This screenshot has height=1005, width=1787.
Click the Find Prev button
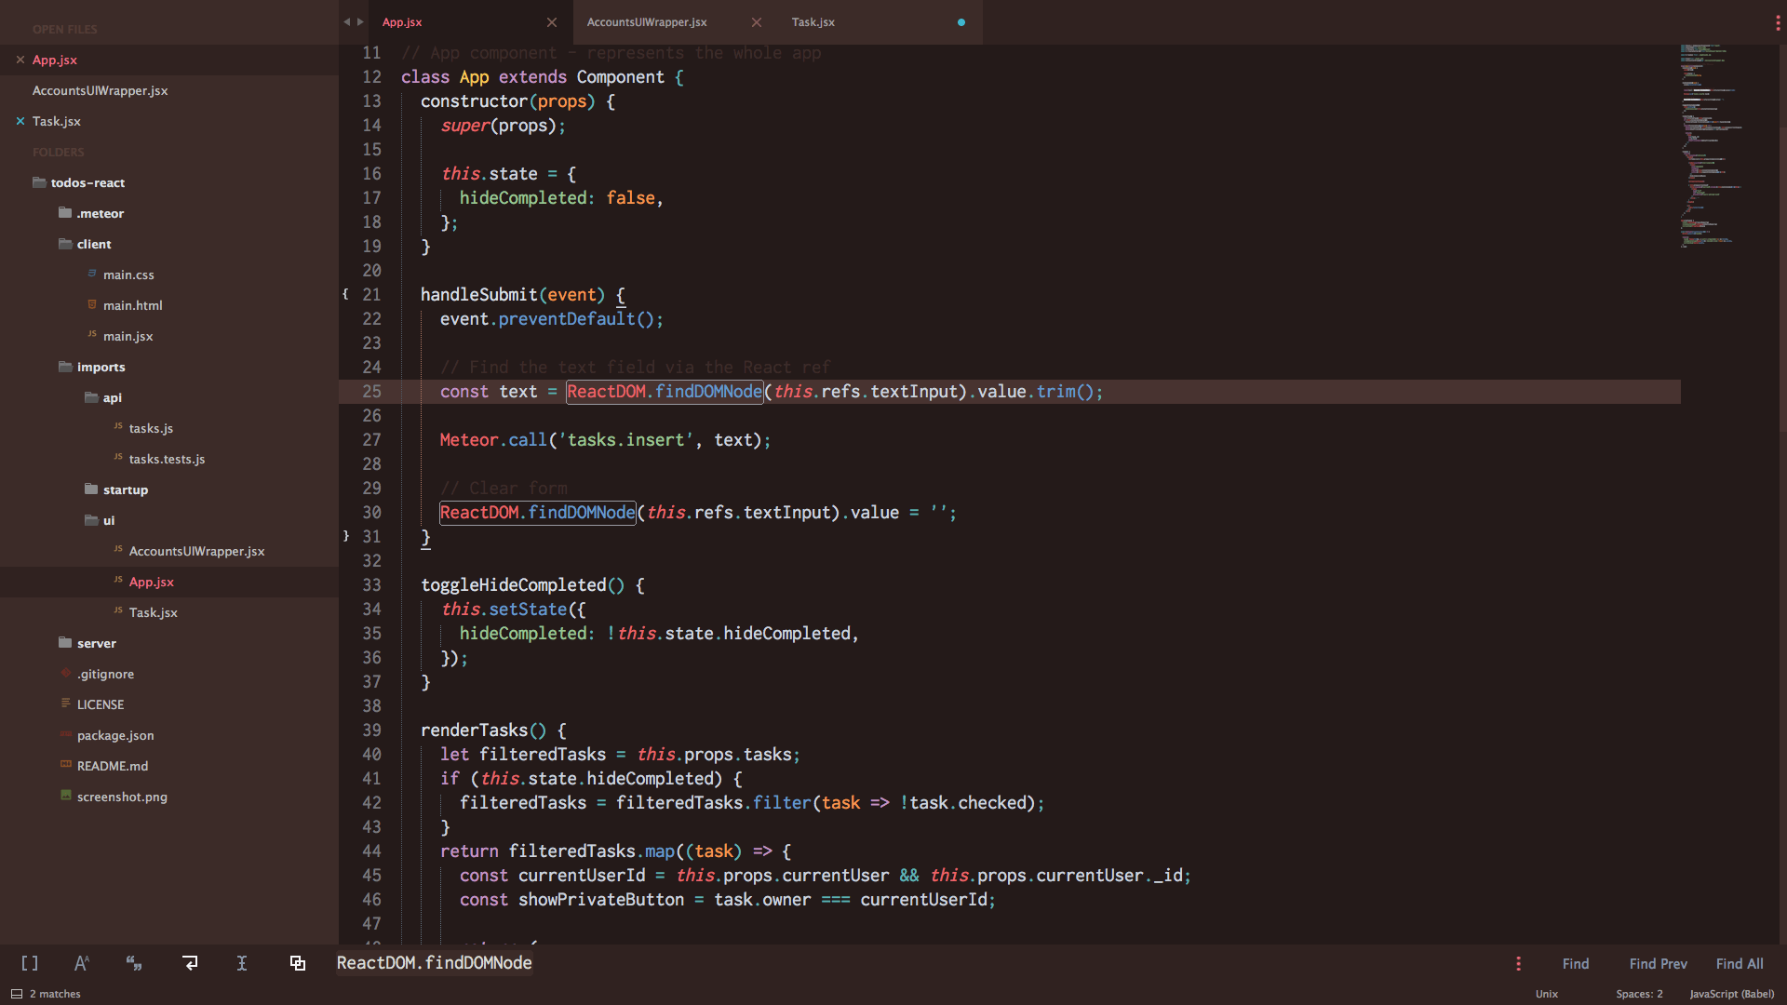click(x=1659, y=962)
